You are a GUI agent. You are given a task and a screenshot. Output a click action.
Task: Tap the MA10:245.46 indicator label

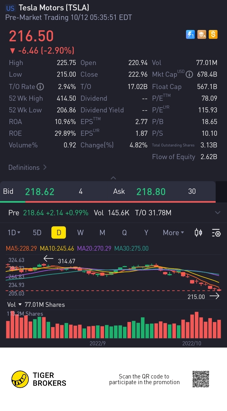57,248
